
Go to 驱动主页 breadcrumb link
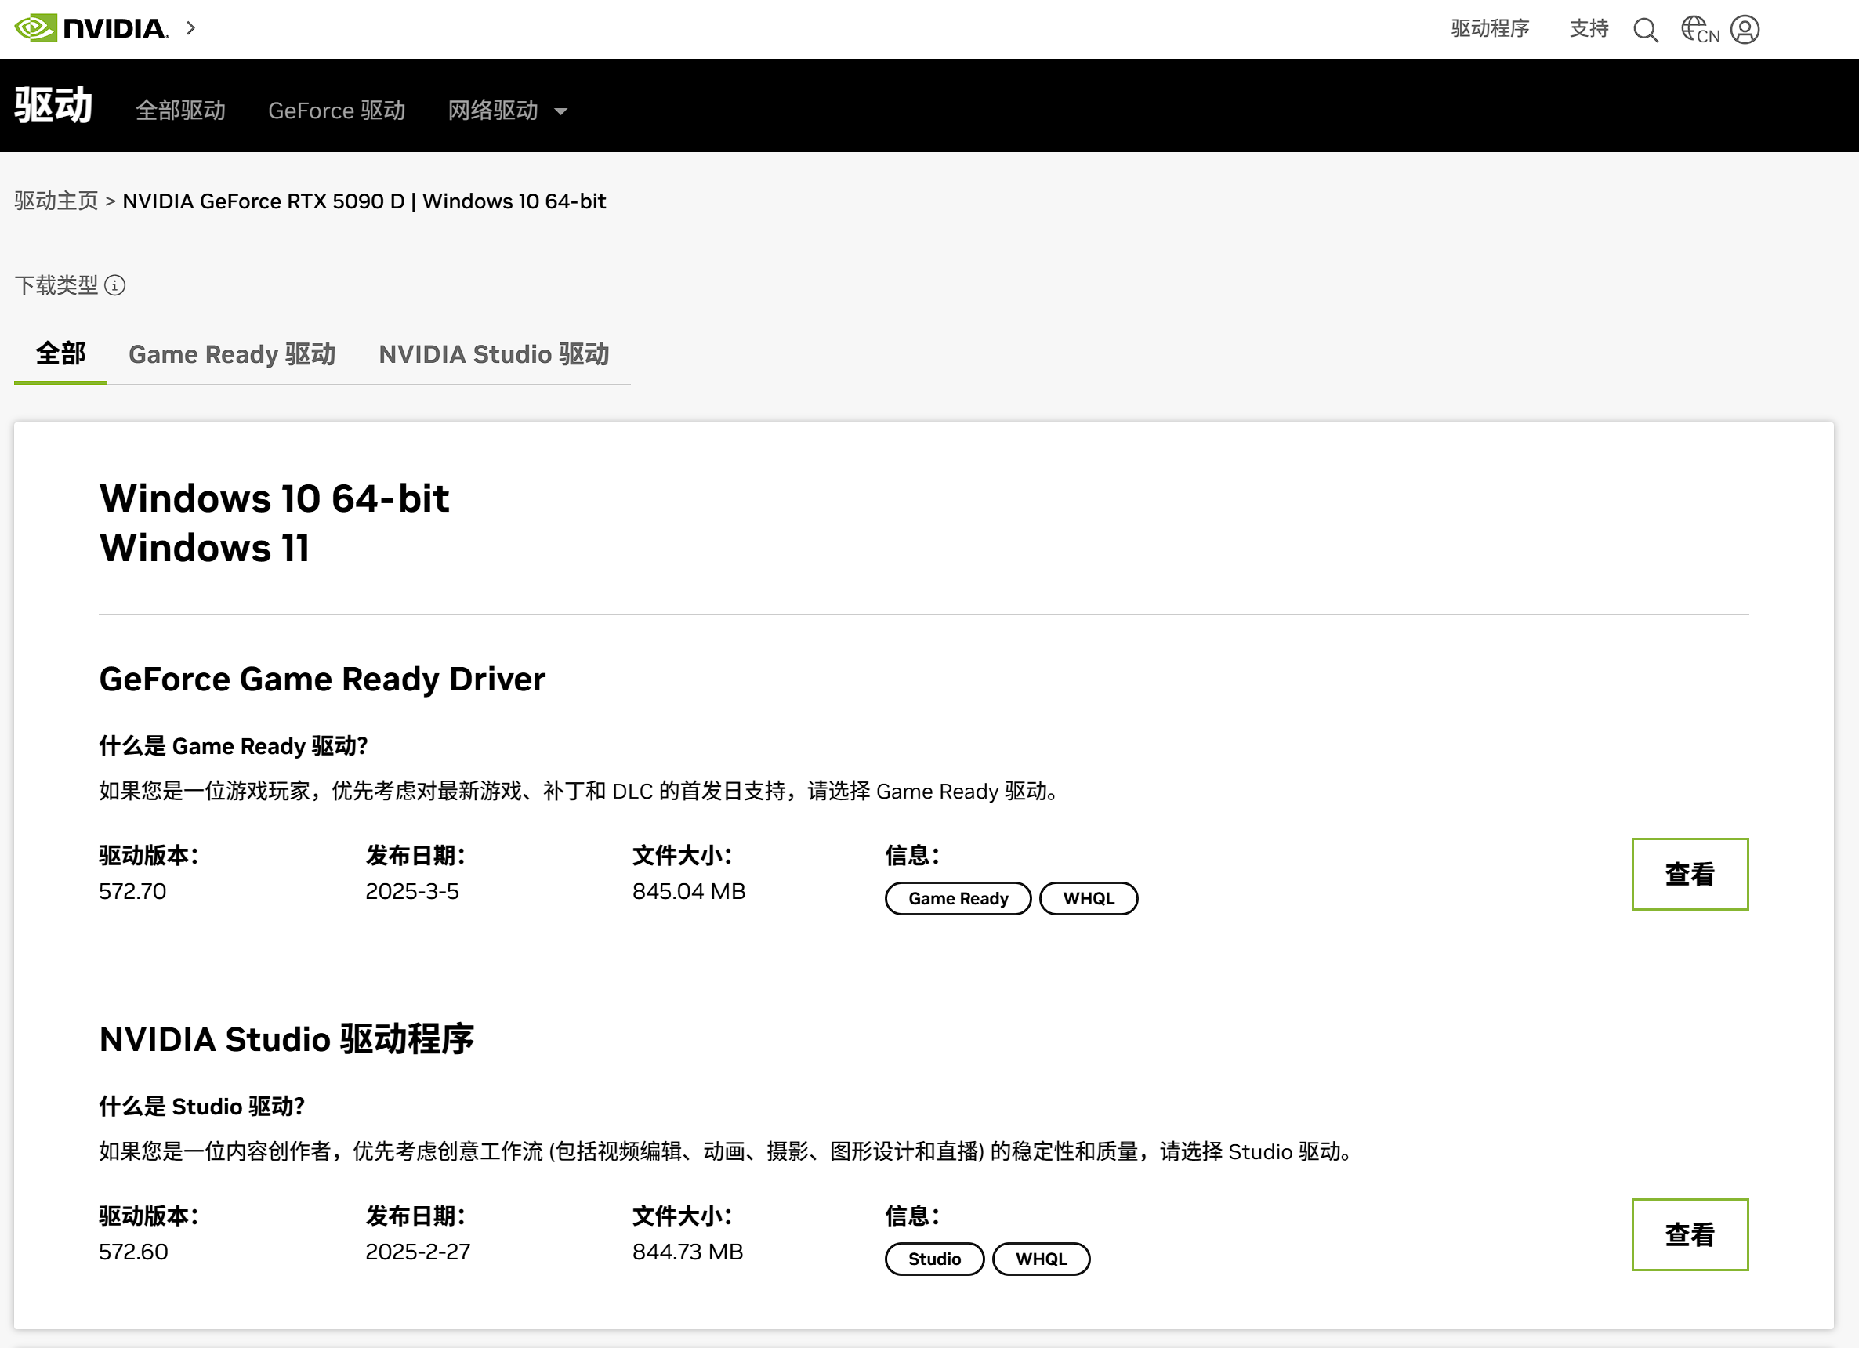56,201
